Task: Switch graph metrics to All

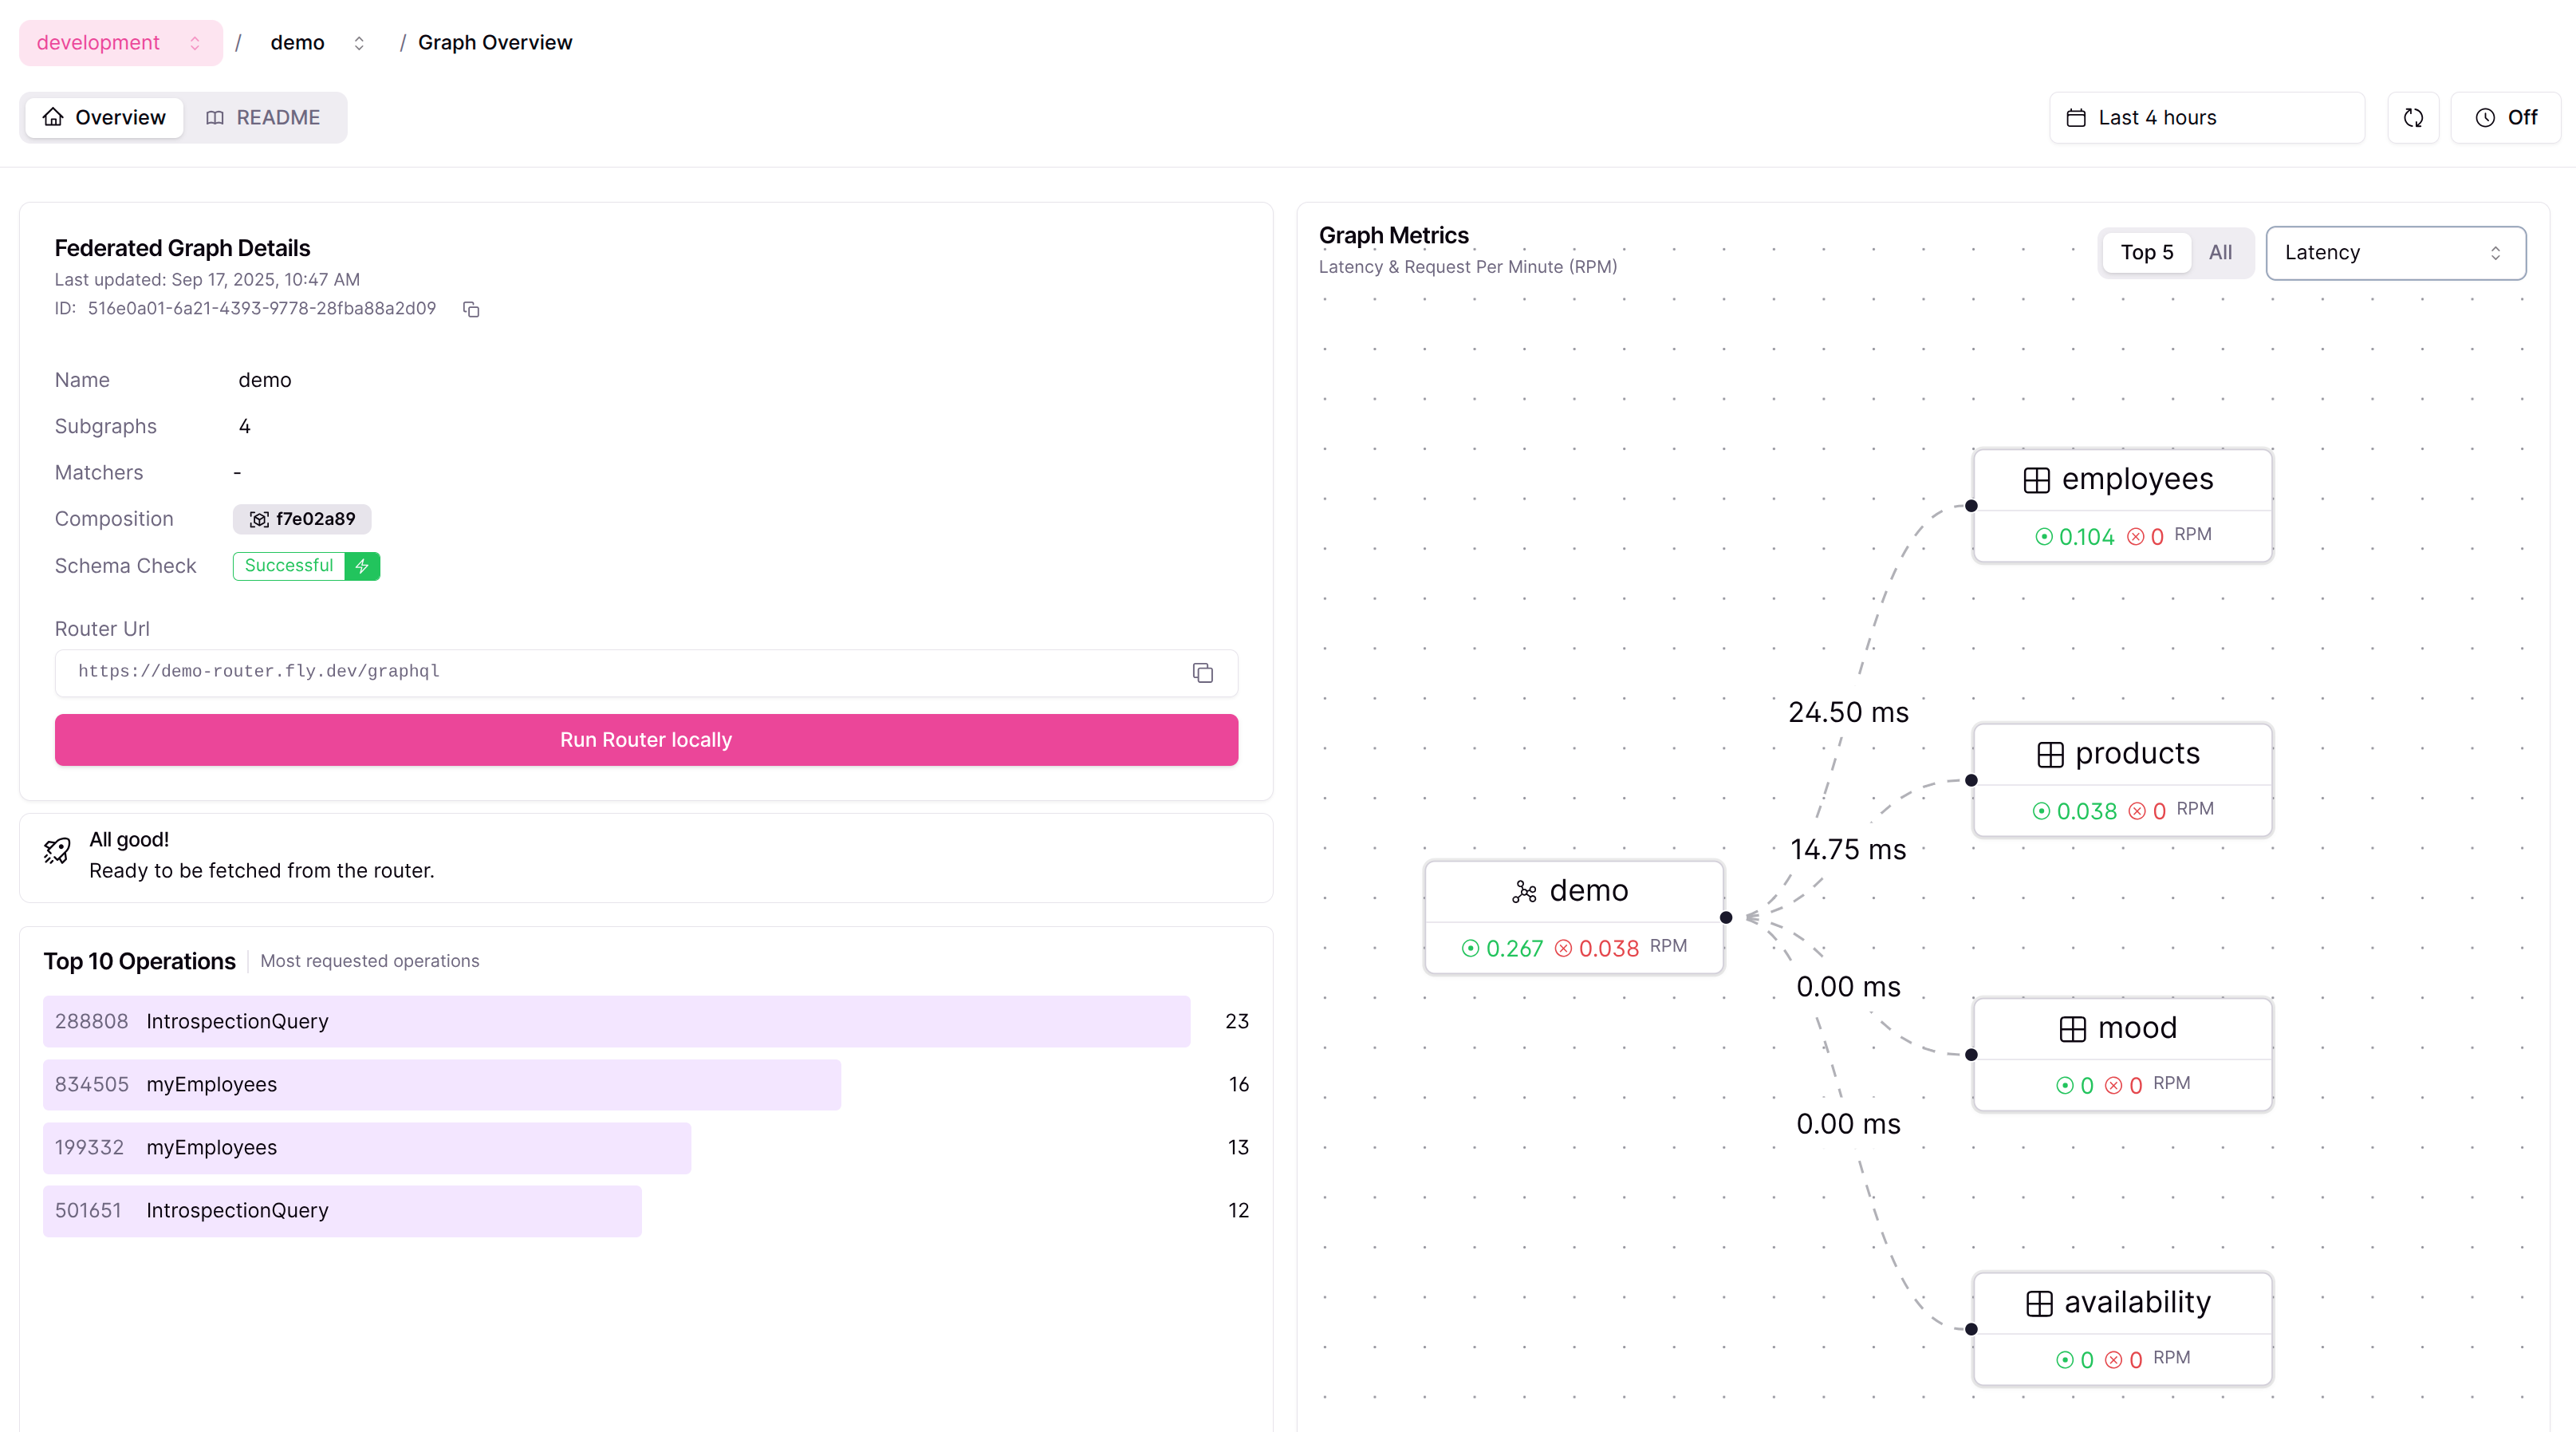Action: pos(2220,253)
